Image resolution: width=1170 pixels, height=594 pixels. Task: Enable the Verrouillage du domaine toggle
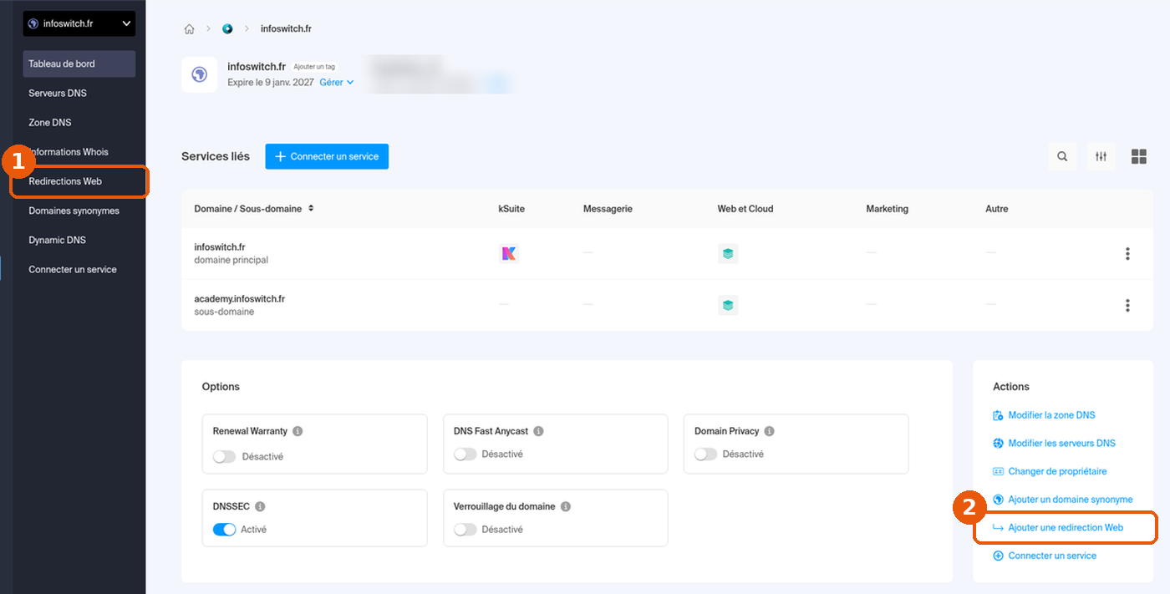465,530
